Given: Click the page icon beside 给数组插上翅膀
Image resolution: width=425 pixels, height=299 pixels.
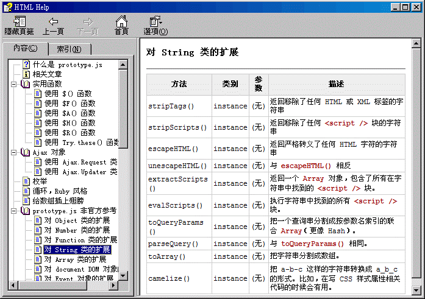Looking at the screenshot, I should pyautogui.click(x=26, y=201).
